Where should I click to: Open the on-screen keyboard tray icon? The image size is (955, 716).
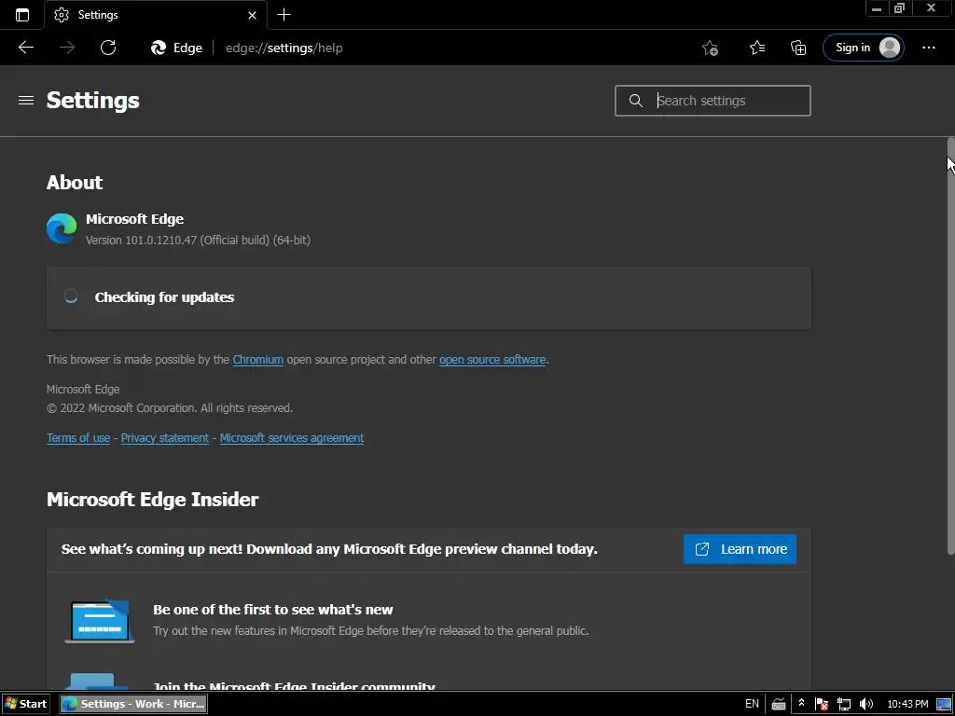tap(779, 704)
